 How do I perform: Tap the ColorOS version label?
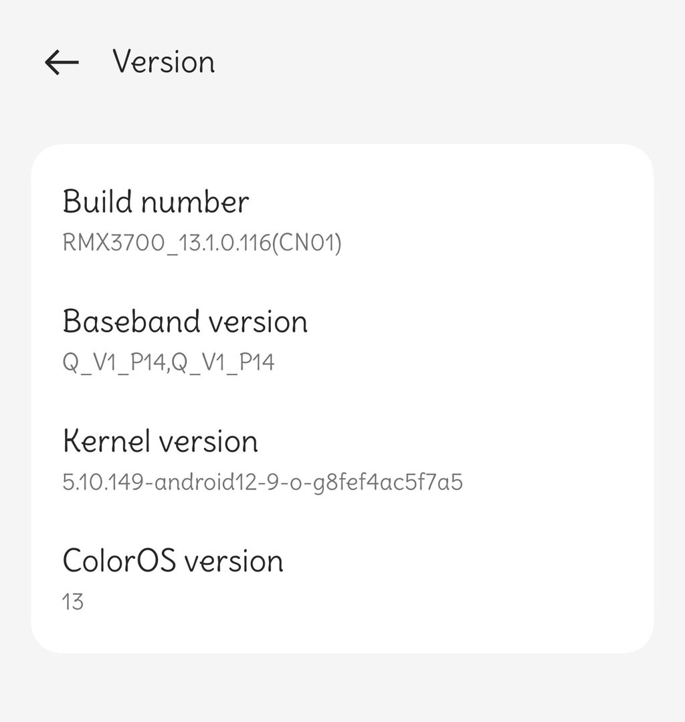coord(173,560)
